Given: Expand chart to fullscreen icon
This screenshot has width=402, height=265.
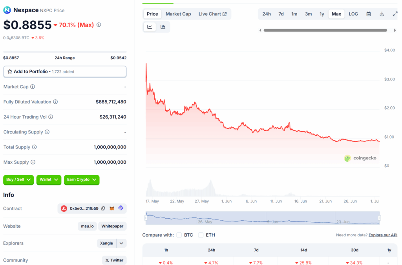Looking at the screenshot, I should coord(395,14).
